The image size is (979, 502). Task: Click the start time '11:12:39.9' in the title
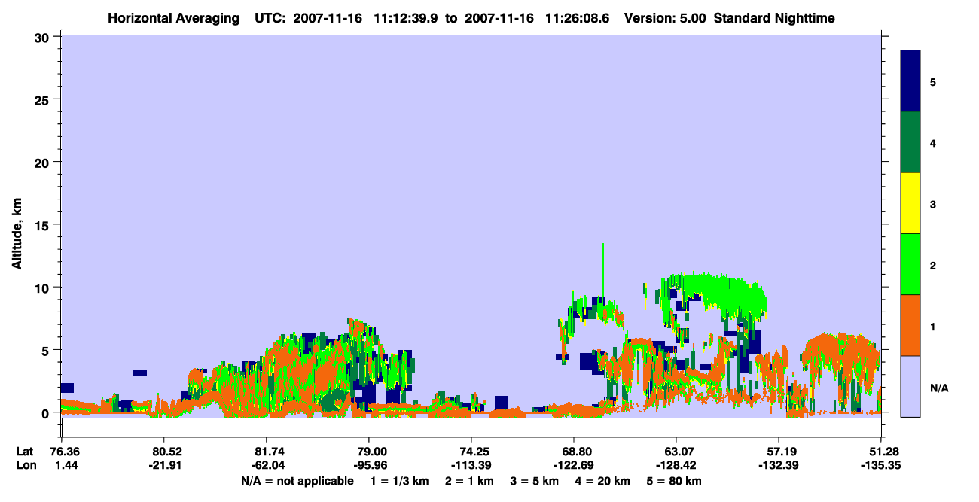[x=407, y=18]
